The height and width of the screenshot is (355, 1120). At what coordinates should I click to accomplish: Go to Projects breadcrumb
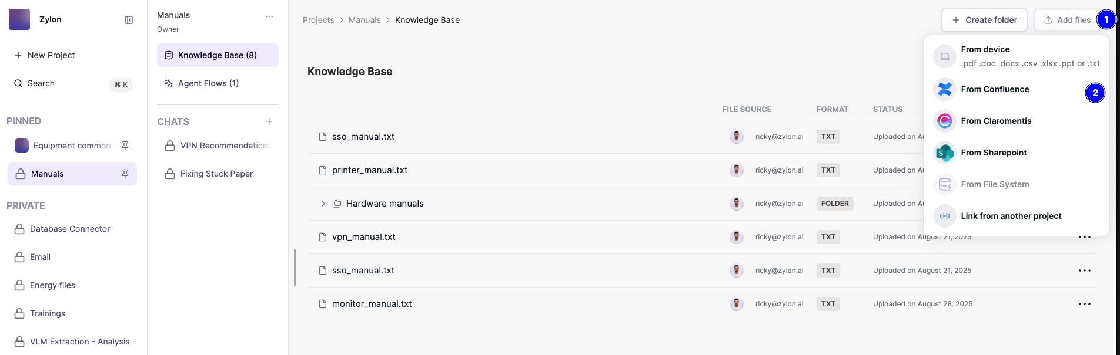click(x=318, y=20)
